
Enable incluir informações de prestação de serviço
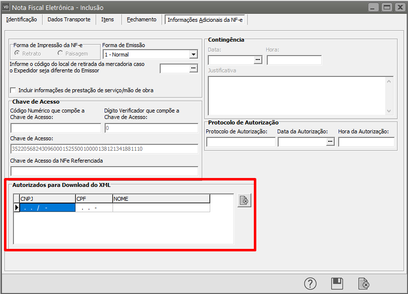tap(13, 90)
